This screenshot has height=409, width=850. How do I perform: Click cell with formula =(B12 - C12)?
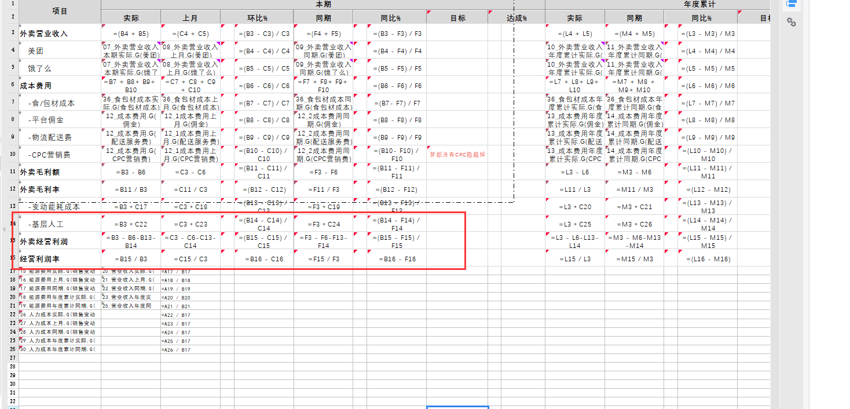click(x=264, y=189)
